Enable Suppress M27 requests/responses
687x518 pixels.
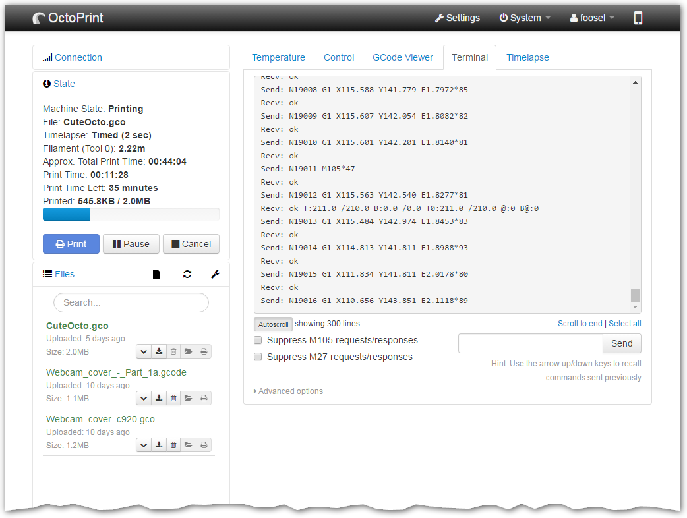coord(258,357)
